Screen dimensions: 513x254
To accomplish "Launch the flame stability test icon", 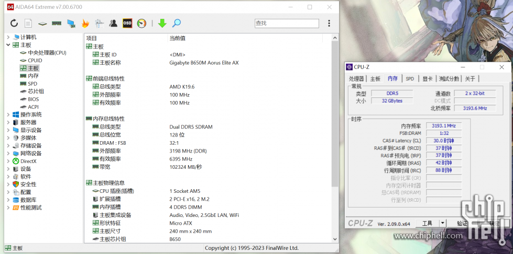I will 85,23.
